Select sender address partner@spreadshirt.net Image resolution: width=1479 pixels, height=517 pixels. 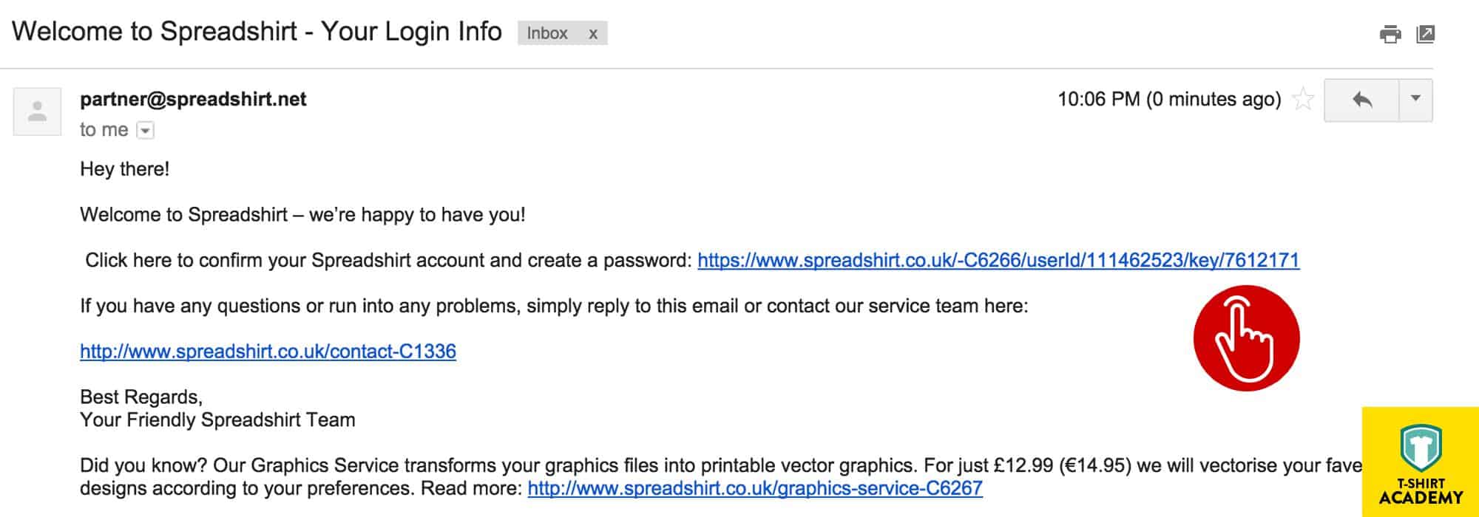coord(193,99)
